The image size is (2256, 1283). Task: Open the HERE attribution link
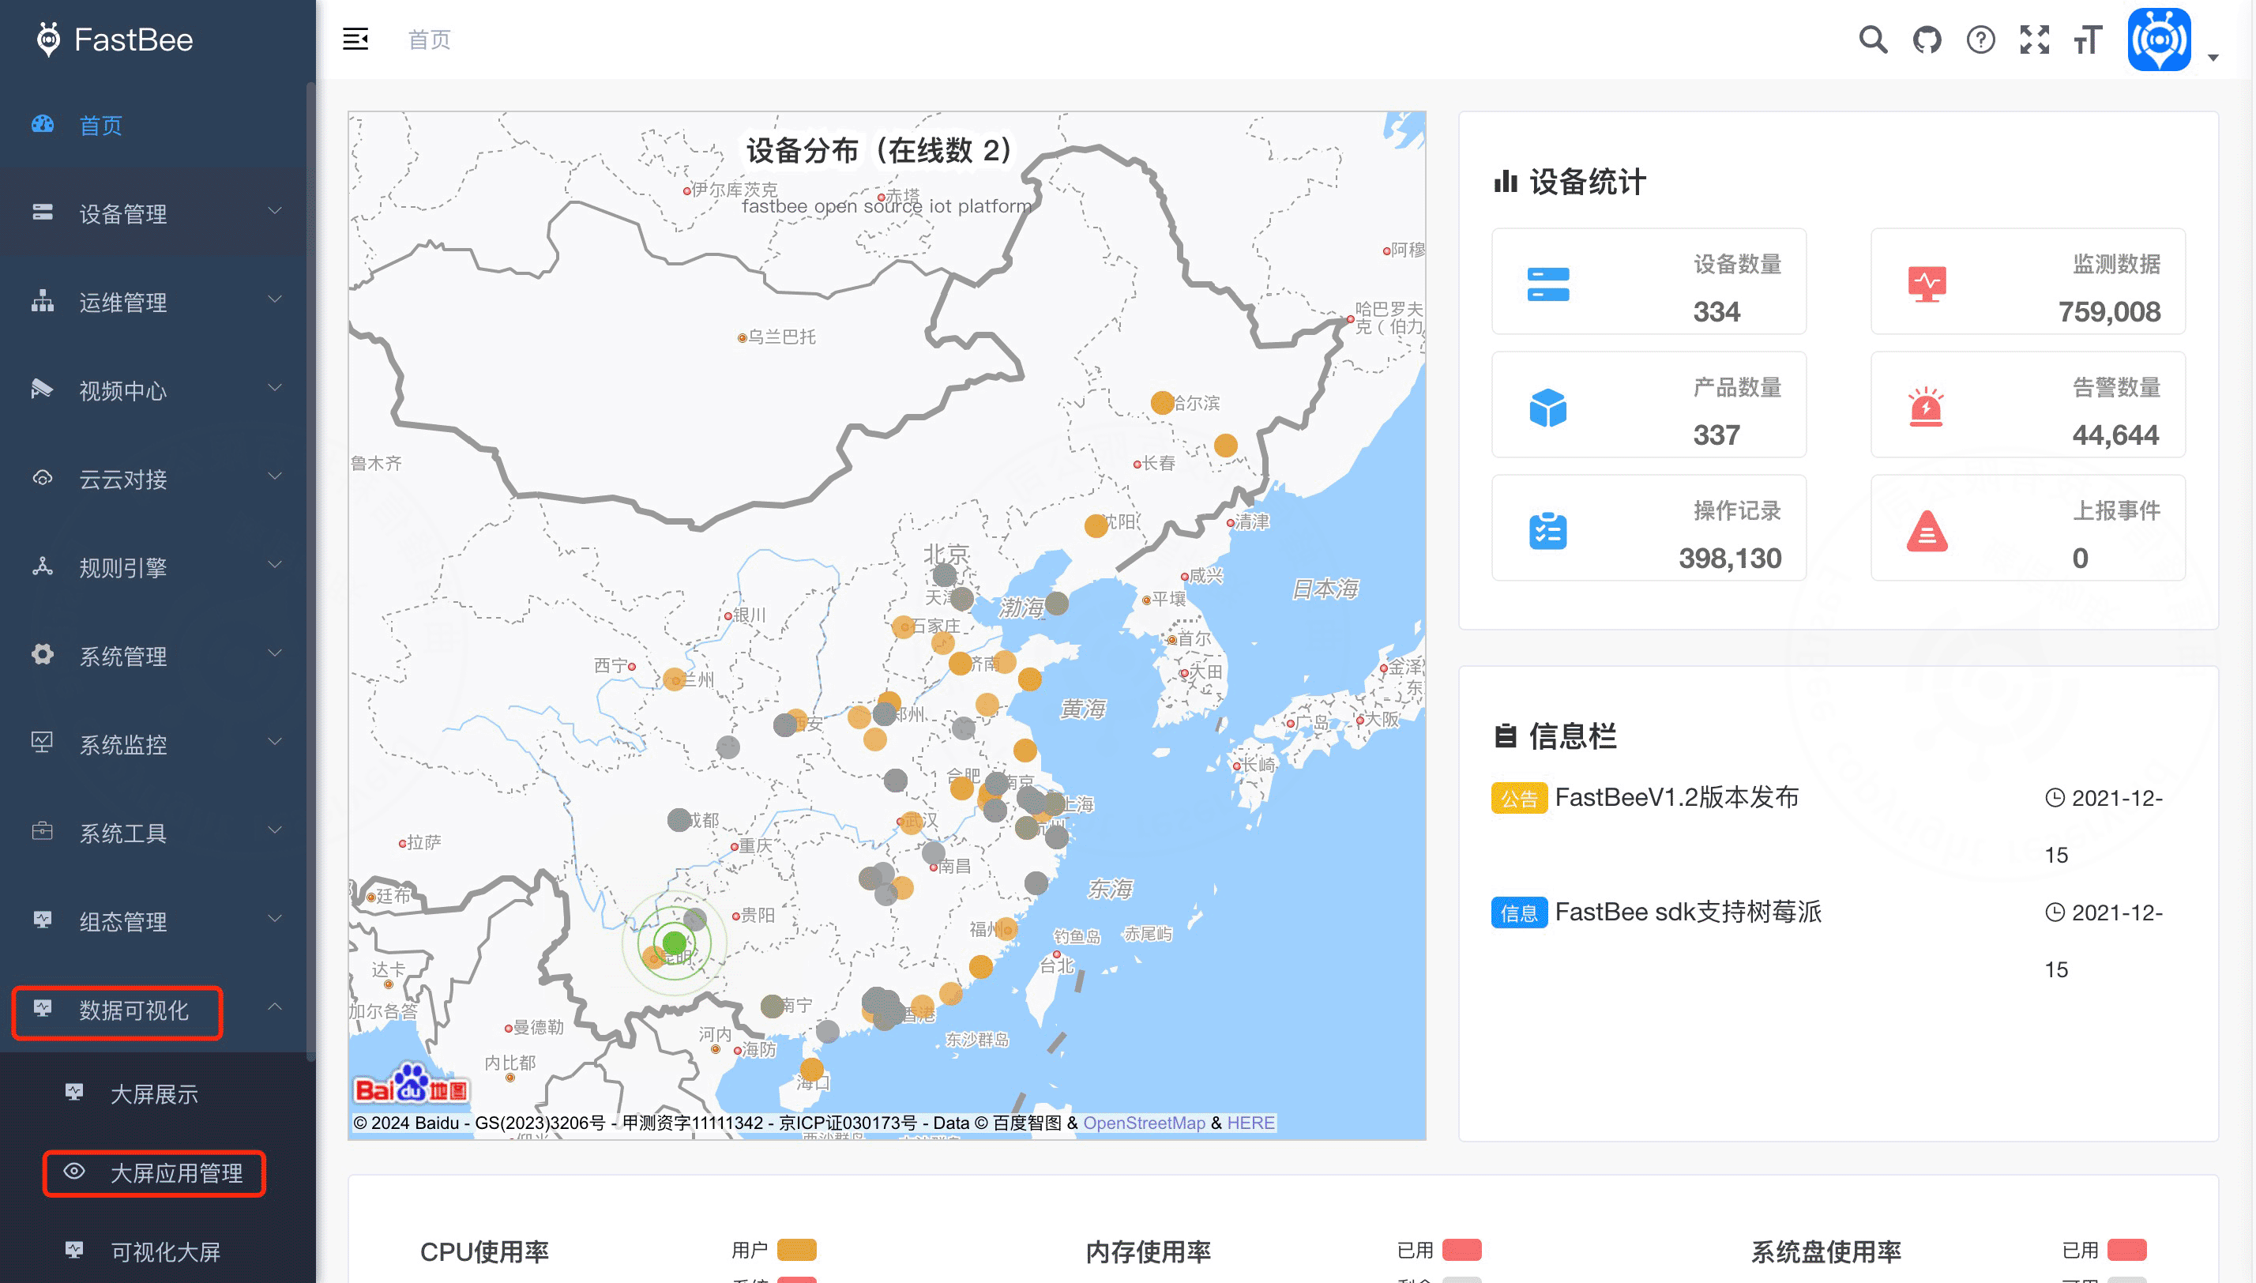pyautogui.click(x=1250, y=1123)
